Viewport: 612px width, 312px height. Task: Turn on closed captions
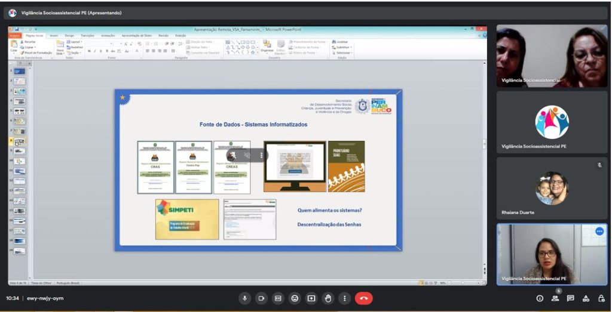[277, 298]
